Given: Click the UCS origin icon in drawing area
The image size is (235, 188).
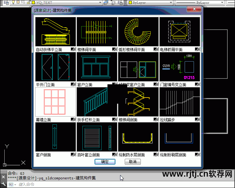Looking at the screenshot, I should [x=5, y=165].
